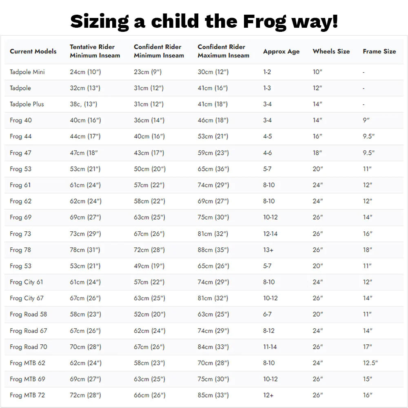
Task: Click the Approx Age column header
Action: pos(281,51)
